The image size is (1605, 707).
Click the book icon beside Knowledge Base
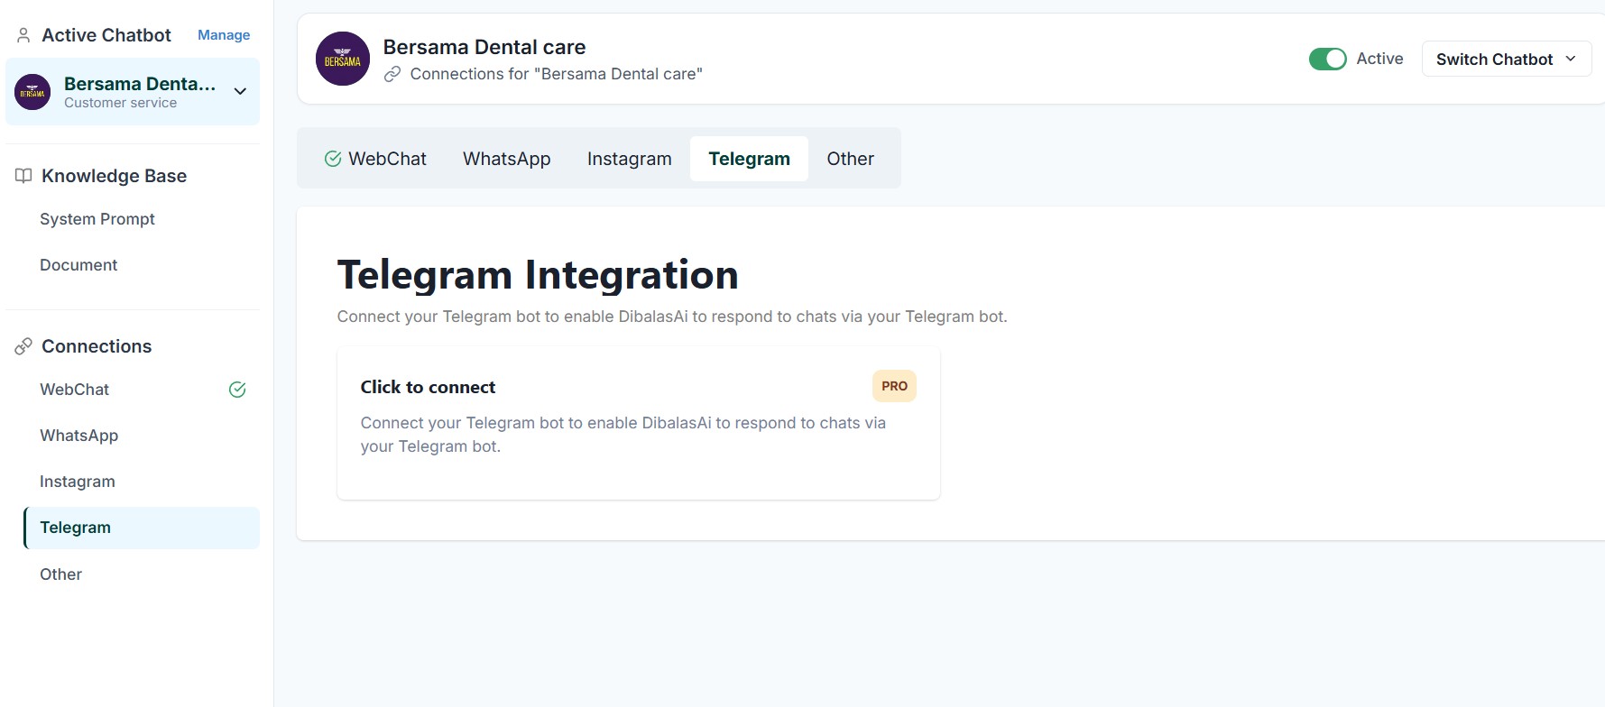coord(23,176)
